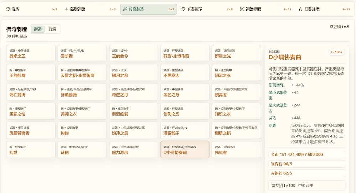
Task: Select the 创伤之刃 recipe card
Action: pos(185,111)
